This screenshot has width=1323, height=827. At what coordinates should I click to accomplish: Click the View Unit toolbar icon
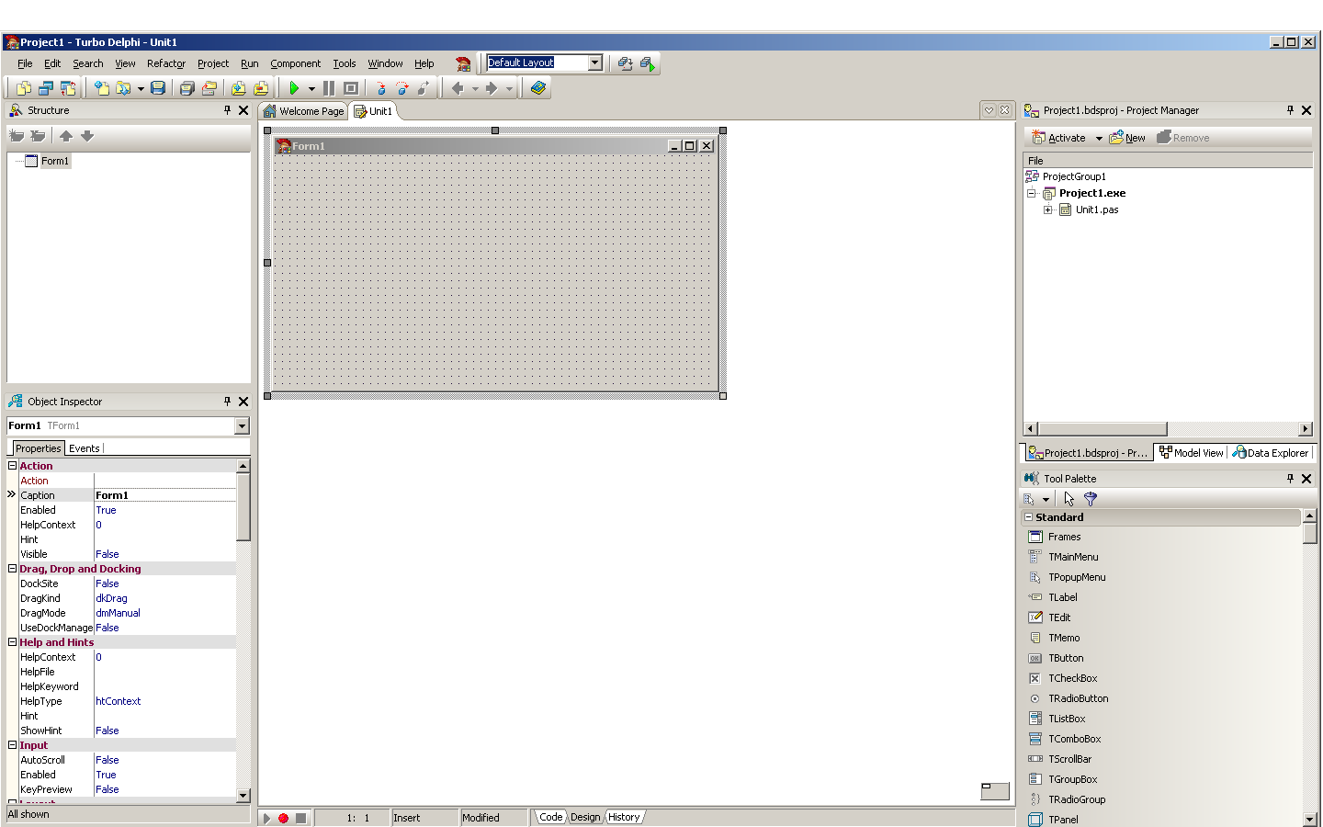pos(24,88)
